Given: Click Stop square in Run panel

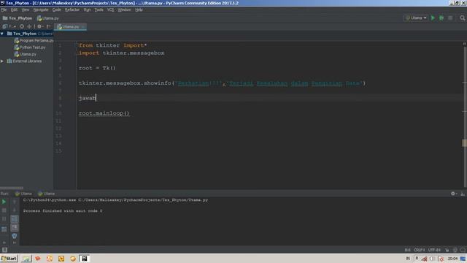Looking at the screenshot, I should pyautogui.click(x=4, y=210).
